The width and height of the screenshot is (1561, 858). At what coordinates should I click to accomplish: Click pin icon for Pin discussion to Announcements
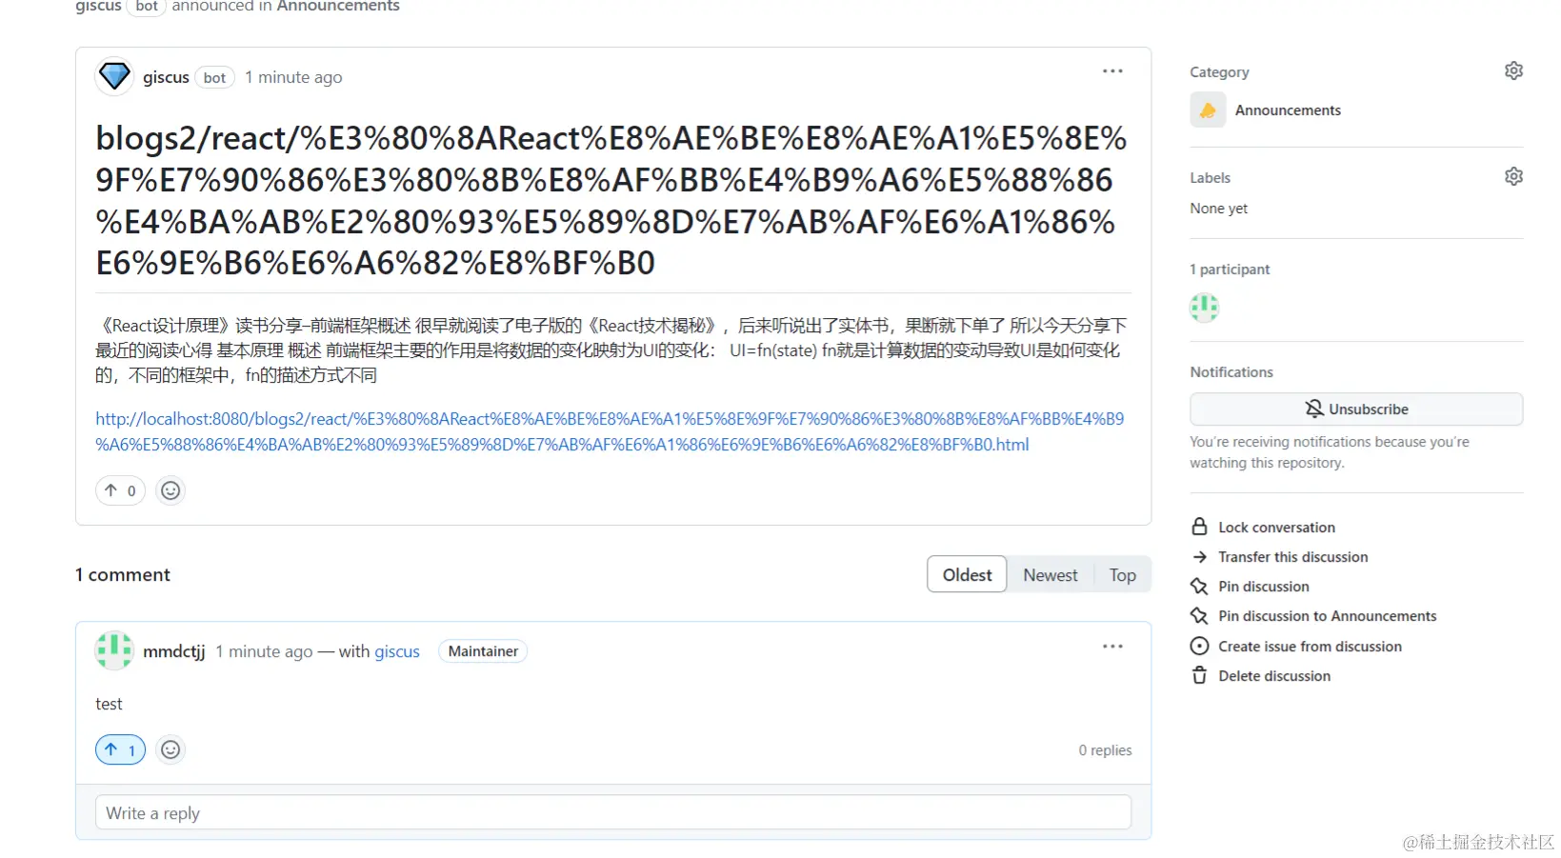1199,616
